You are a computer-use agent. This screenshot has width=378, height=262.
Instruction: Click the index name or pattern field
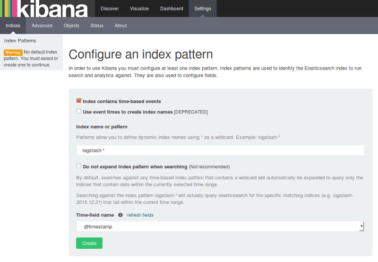pyautogui.click(x=220, y=150)
